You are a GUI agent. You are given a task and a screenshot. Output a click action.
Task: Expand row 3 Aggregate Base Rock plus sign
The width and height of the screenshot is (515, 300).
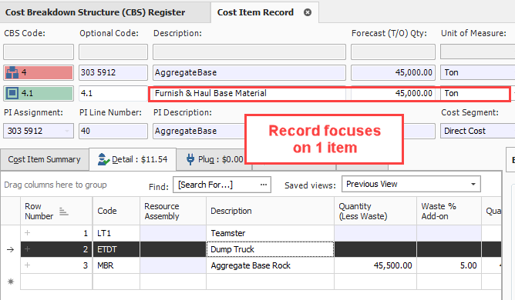28,265
